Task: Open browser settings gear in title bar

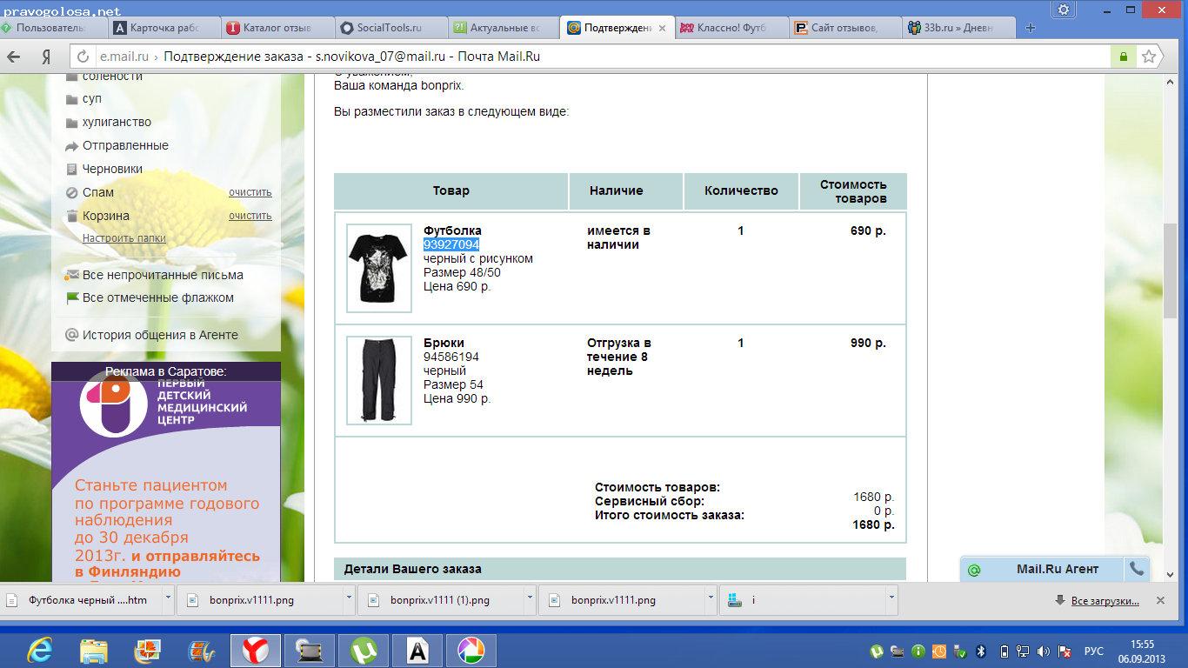Action: point(1063,10)
